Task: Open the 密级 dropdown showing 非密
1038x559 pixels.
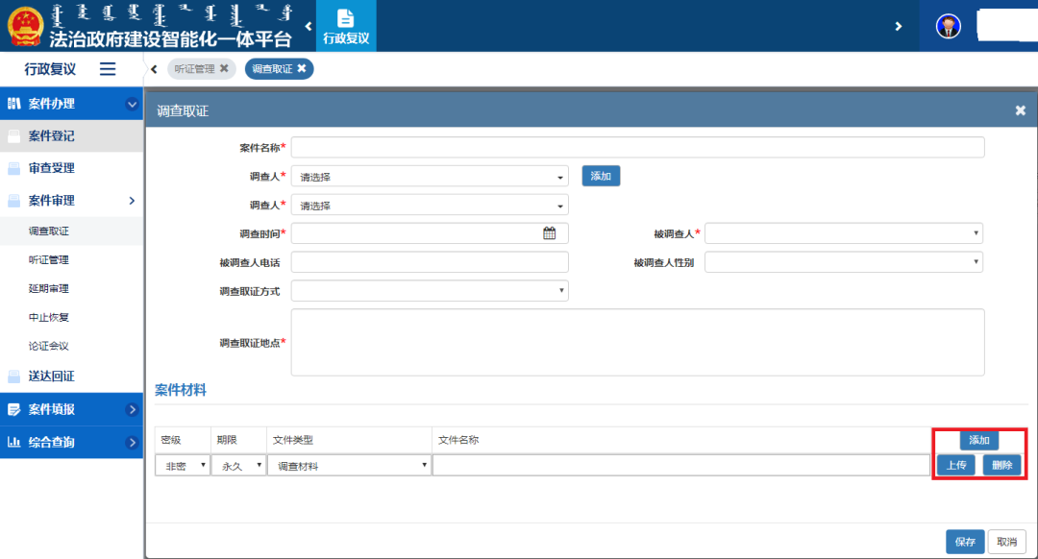Action: pyautogui.click(x=182, y=466)
